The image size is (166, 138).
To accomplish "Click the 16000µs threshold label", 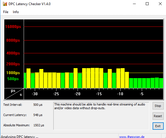I will tap(13, 27).
